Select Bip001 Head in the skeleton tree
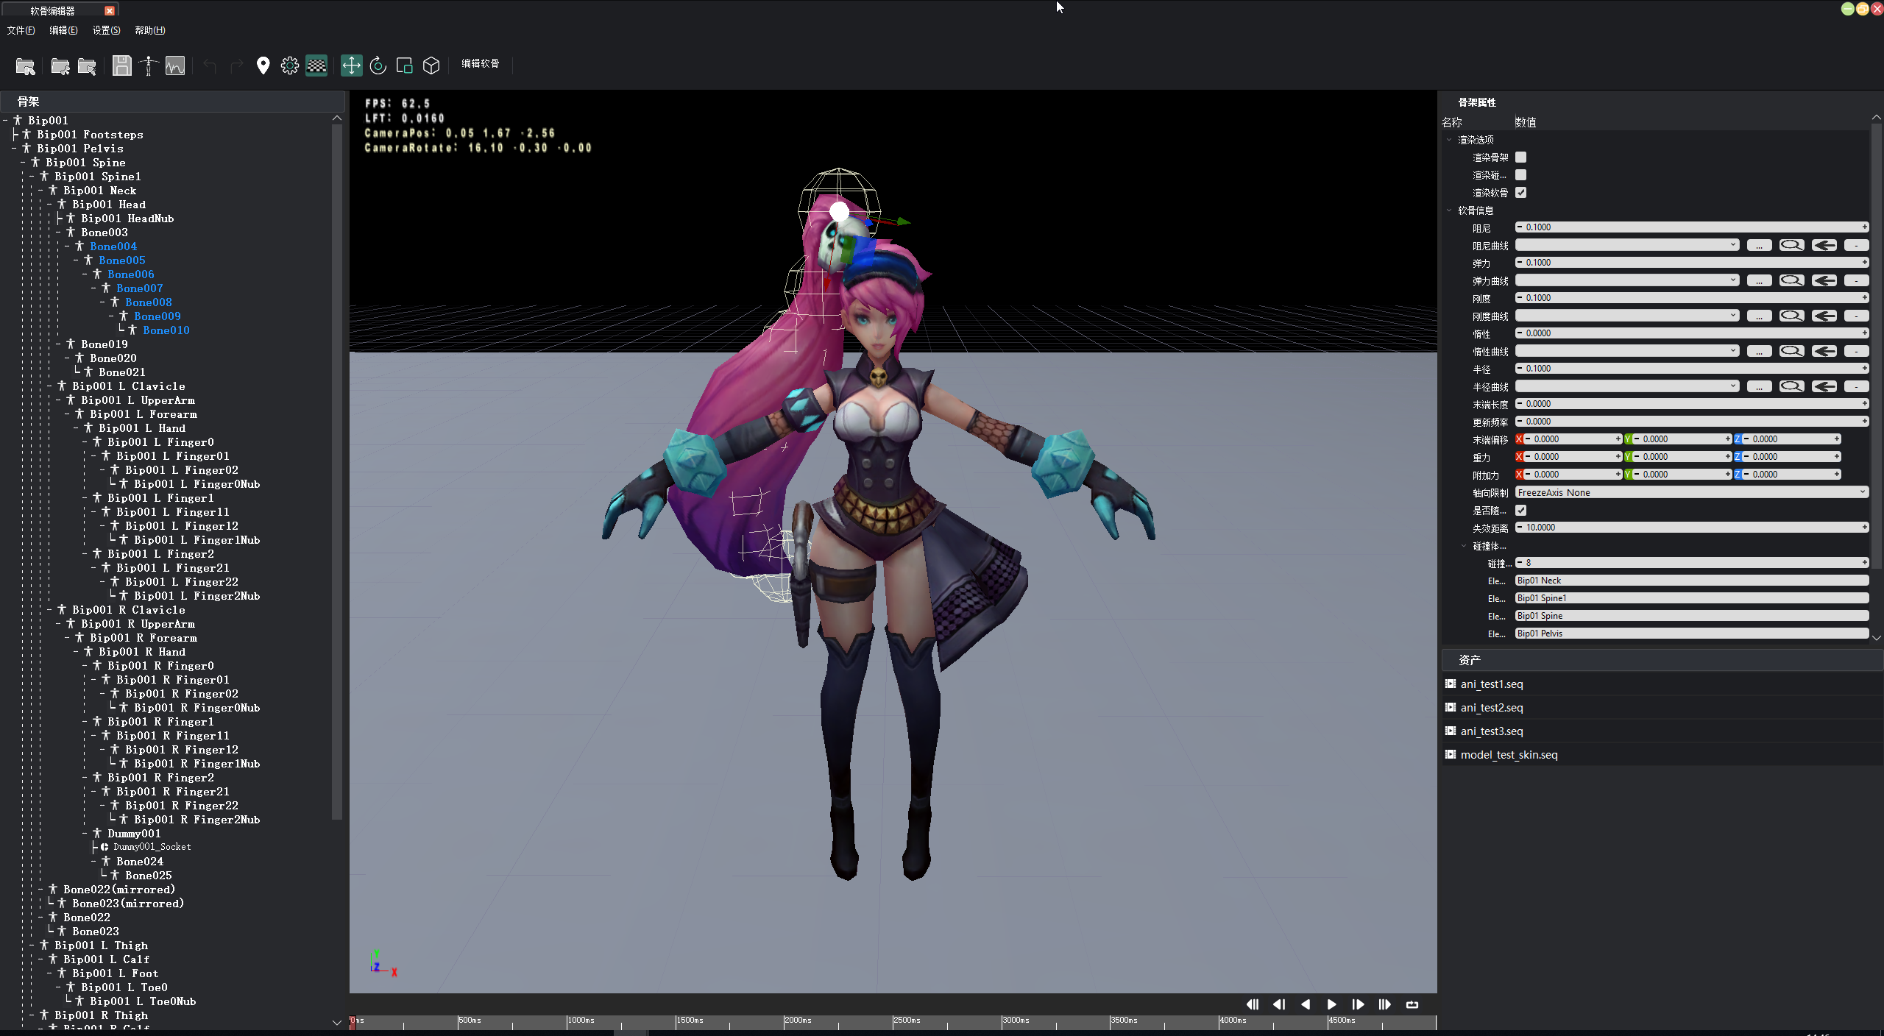The image size is (1884, 1036). (109, 205)
